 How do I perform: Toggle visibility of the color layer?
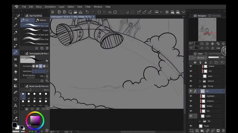click(191, 116)
